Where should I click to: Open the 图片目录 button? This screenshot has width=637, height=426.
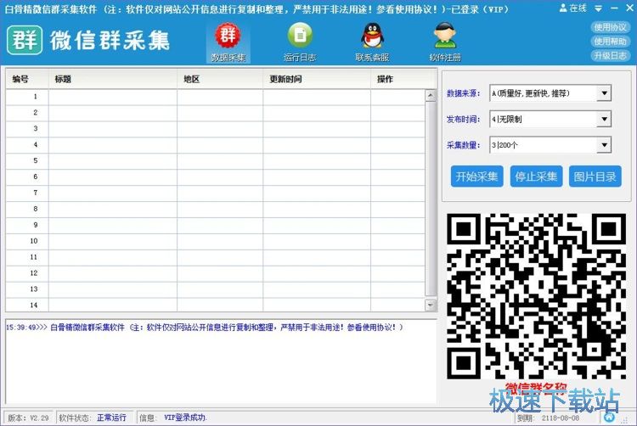pos(595,176)
